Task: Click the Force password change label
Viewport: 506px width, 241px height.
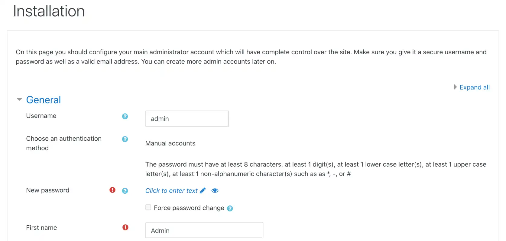Action: point(189,208)
